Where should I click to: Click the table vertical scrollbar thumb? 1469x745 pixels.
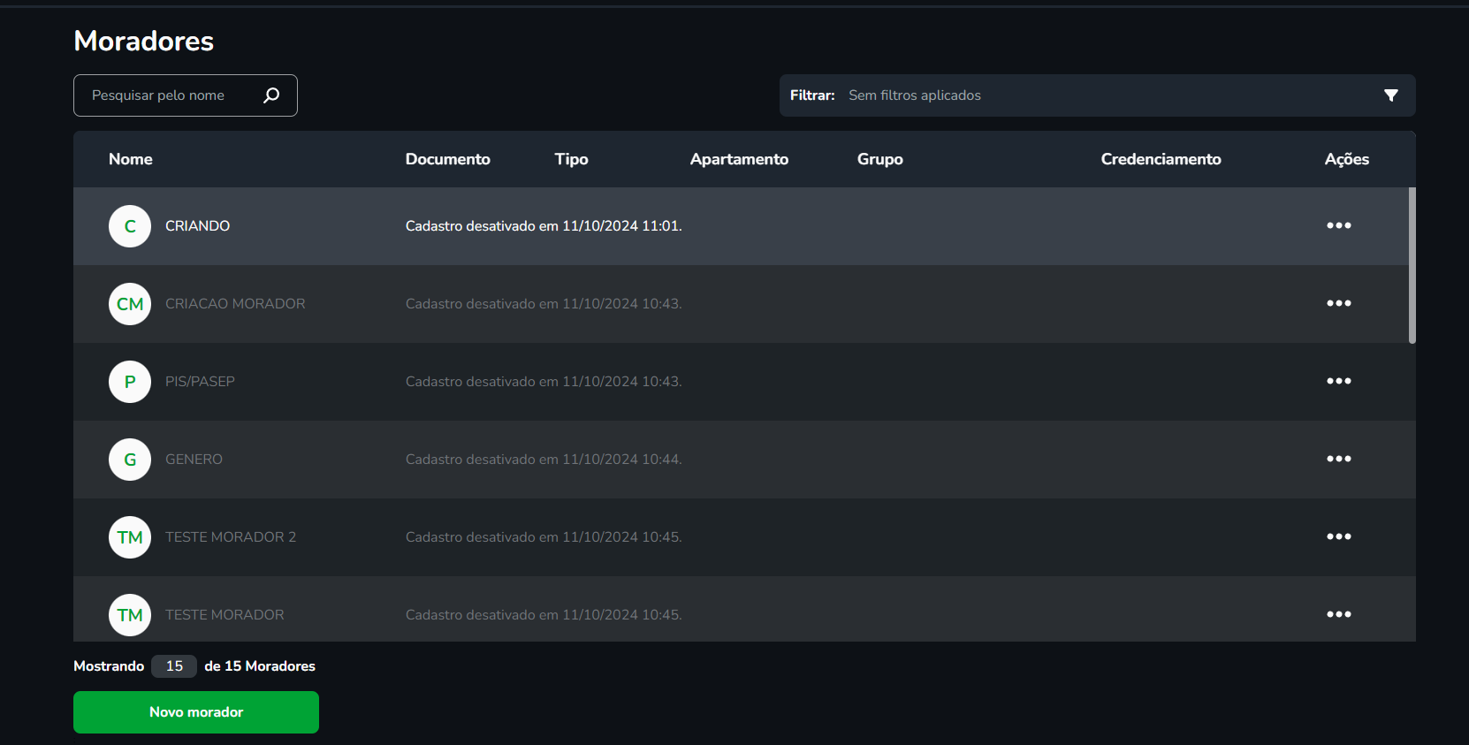coord(1412,265)
